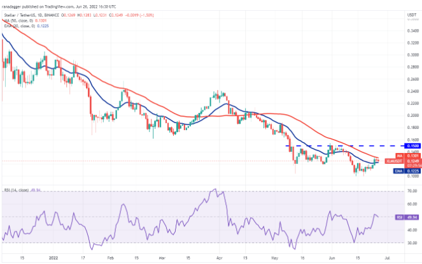Click the blue 0.1500 price label
The height and width of the screenshot is (264, 422).
412,146
